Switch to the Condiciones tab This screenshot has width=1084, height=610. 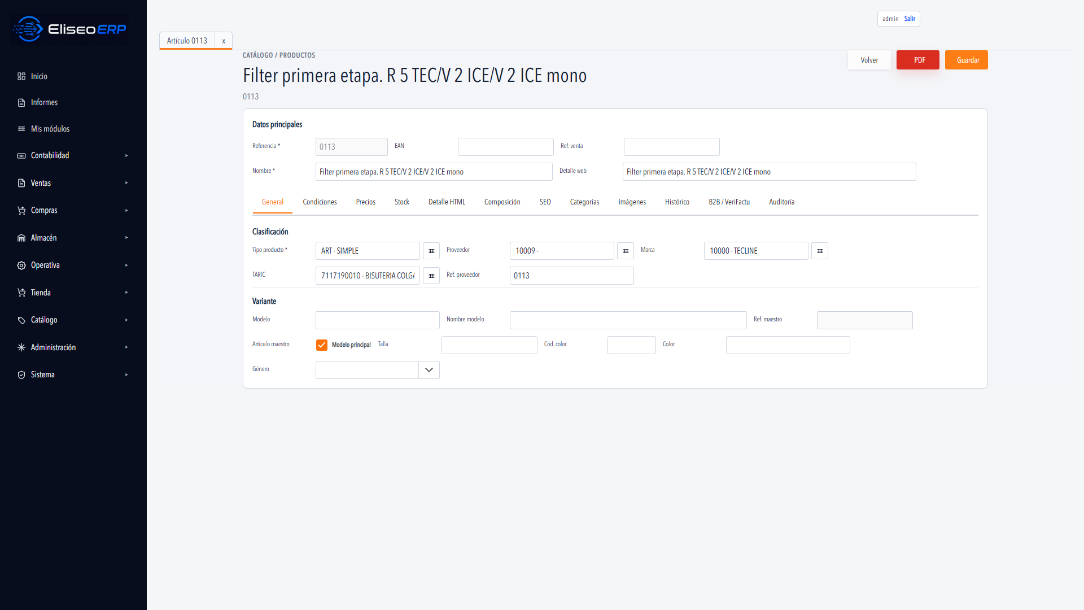coord(320,202)
